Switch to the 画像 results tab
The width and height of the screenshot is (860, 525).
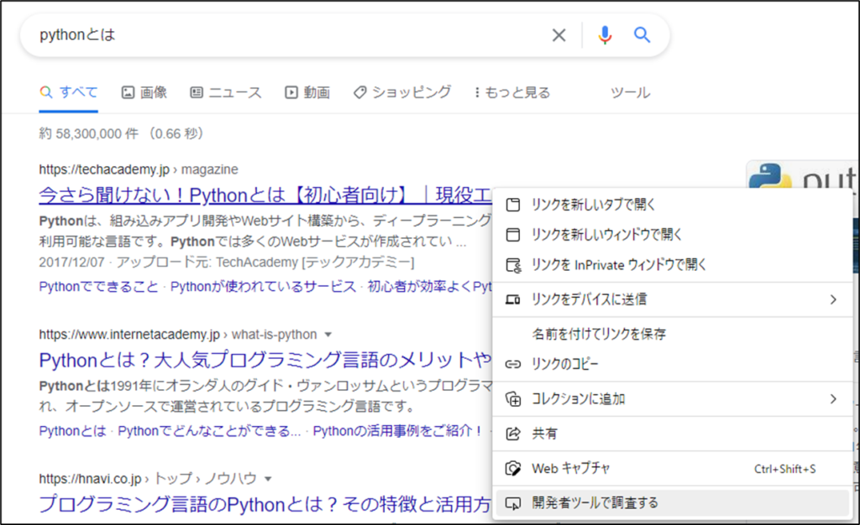coord(144,92)
